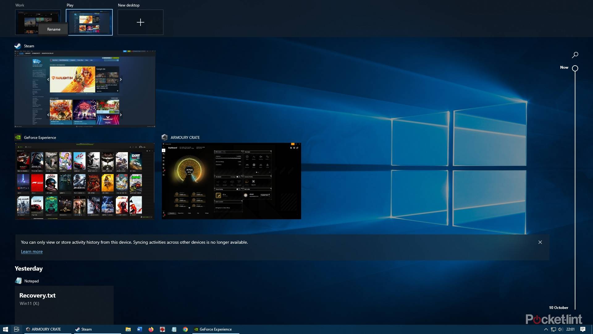Viewport: 593px width, 334px height.
Task: Open File Explorer from the taskbar
Action: point(128,329)
